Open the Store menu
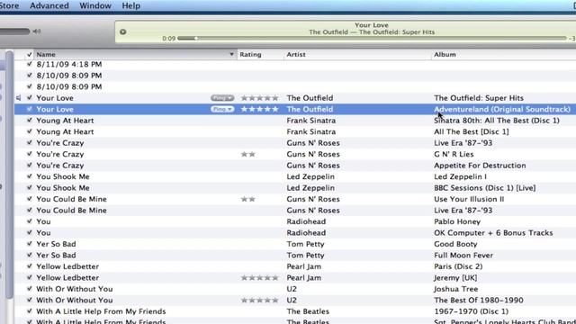Screen dimensions: 576x324 (x=9, y=5)
